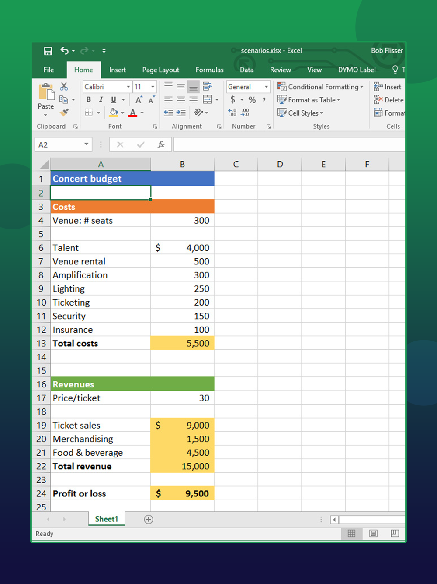Apply Fill Color paint bucket
Viewport: 437px width, 584px height.
(114, 113)
